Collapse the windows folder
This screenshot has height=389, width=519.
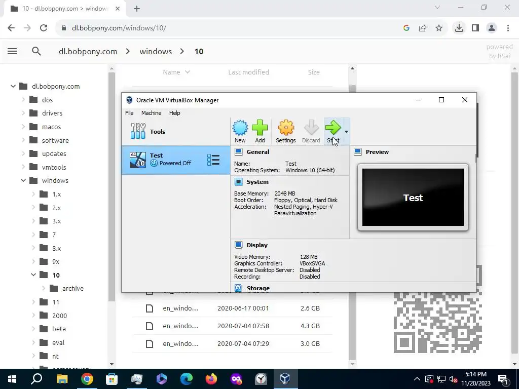pyautogui.click(x=23, y=181)
